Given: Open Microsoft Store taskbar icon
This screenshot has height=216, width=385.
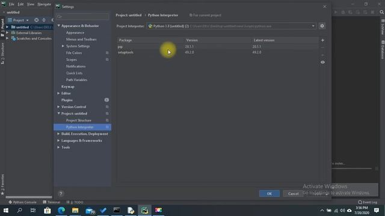Looking at the screenshot, I should (47, 211).
